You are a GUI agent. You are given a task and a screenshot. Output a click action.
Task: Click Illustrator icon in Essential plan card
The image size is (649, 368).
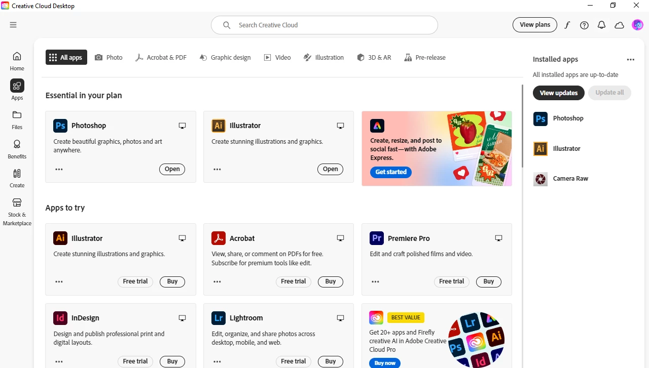tap(219, 126)
